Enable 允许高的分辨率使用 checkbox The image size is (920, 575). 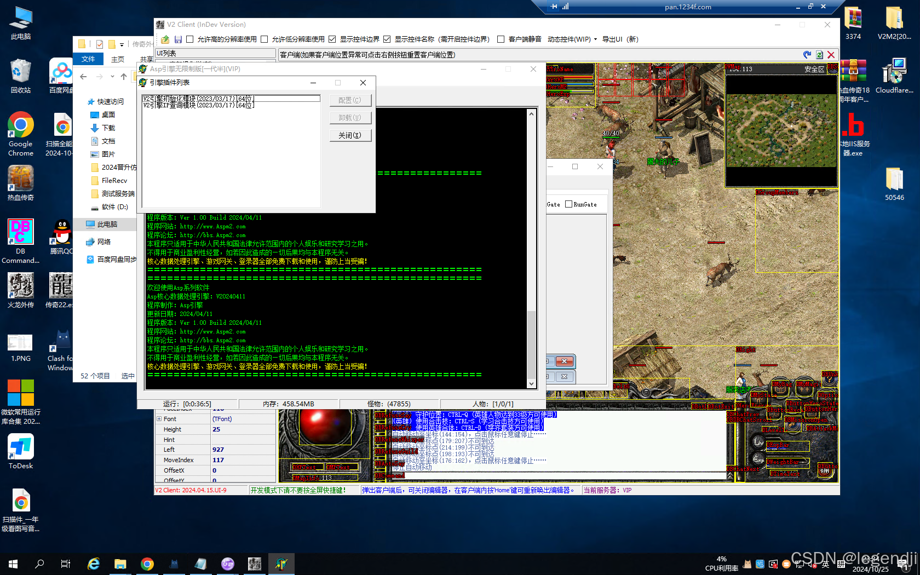click(x=190, y=39)
